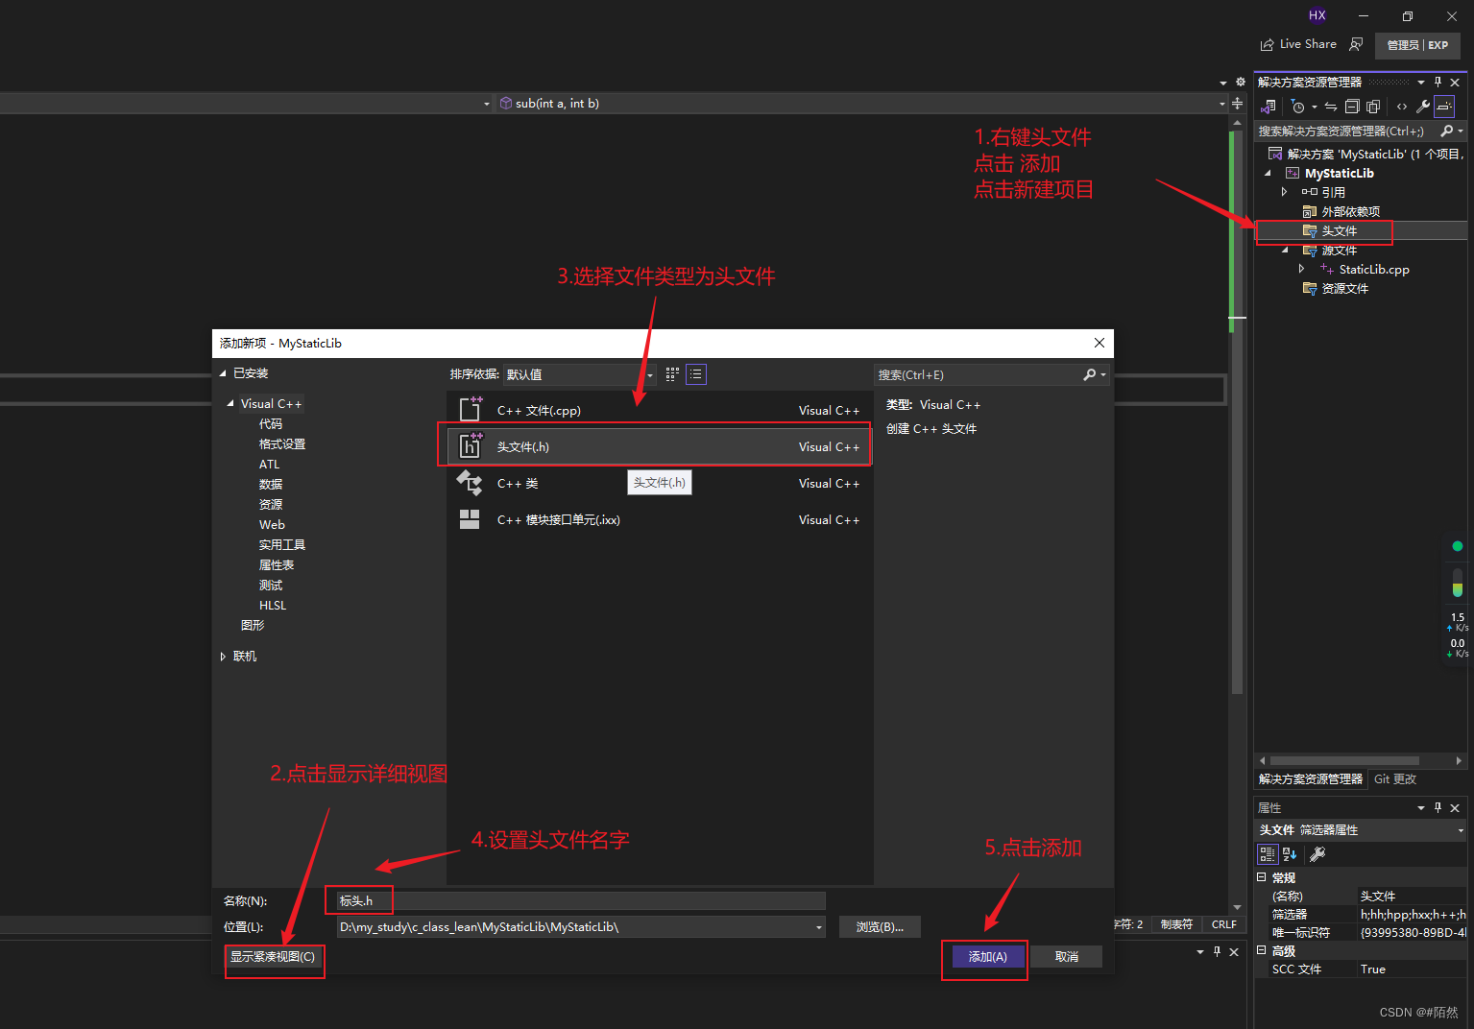This screenshot has width=1474, height=1029.
Task: Open pending changes filter dropdown arrow
Action: click(x=1315, y=108)
